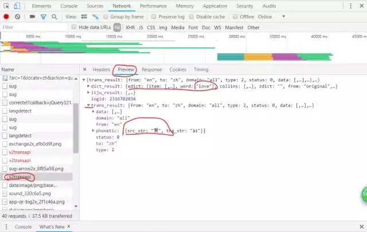Open the Security tab
Screen dimensions: 367x232
coord(245,6)
